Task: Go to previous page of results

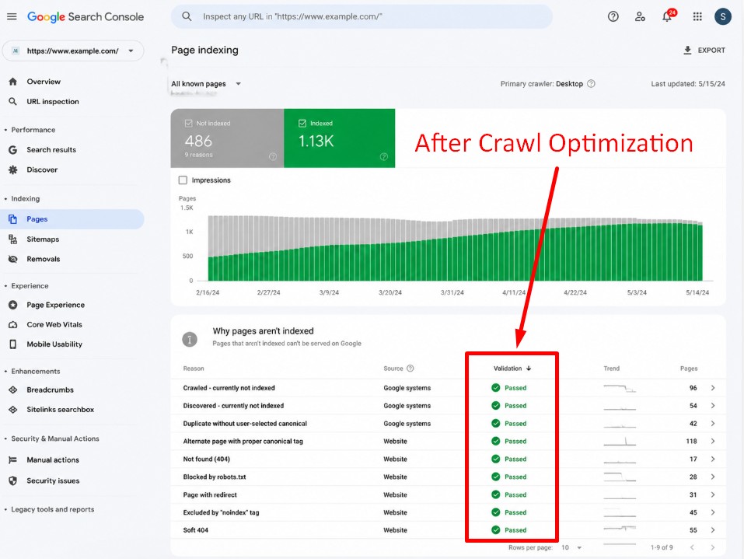Action: click(692, 547)
